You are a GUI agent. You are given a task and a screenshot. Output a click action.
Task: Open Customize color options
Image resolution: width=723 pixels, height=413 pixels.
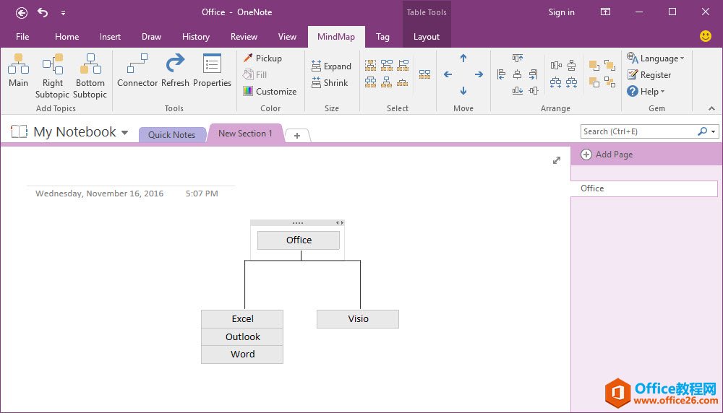[x=270, y=91]
